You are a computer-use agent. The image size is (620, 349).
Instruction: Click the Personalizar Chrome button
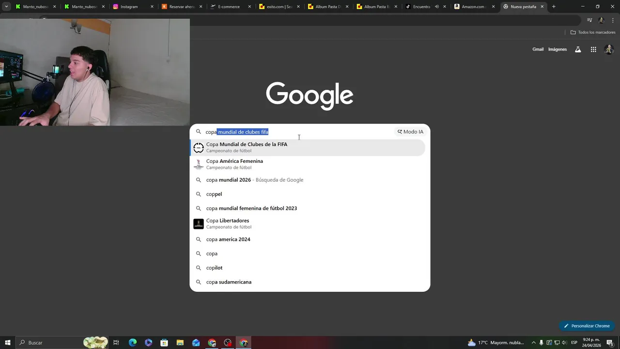coord(587,326)
